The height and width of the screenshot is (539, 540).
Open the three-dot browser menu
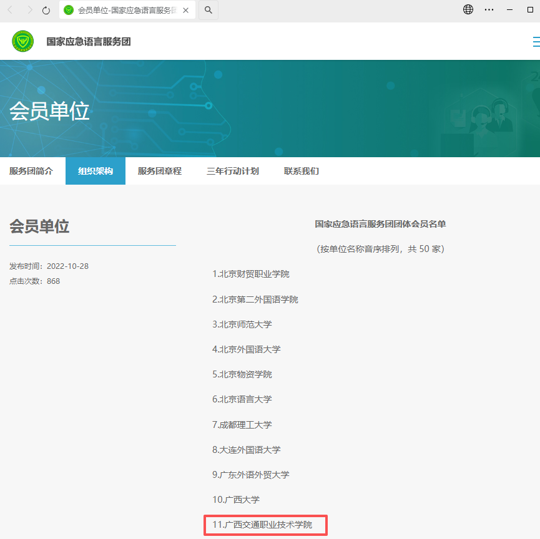(x=489, y=9)
